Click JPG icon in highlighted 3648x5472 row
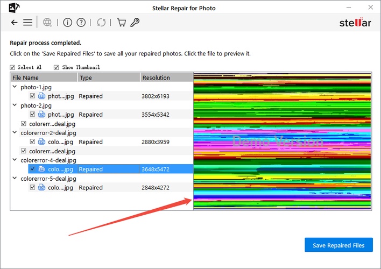This screenshot has height=269, width=381. [x=41, y=169]
